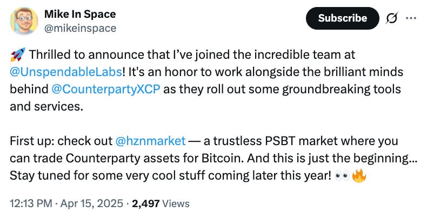Screen dimensions: 427x219
Task: Click the 'Thrilled to announce' opening sentence
Action: (x=192, y=54)
